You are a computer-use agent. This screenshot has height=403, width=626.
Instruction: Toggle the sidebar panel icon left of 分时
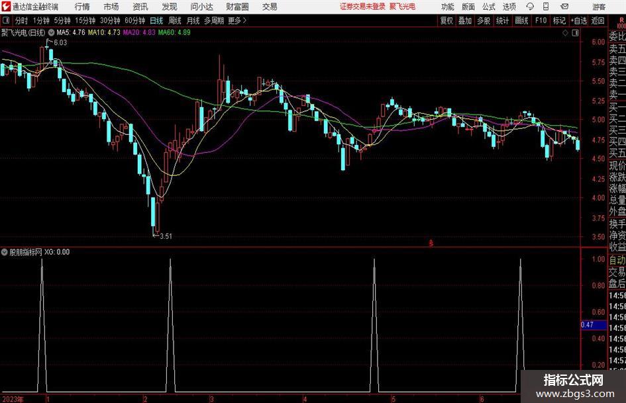coord(6,21)
